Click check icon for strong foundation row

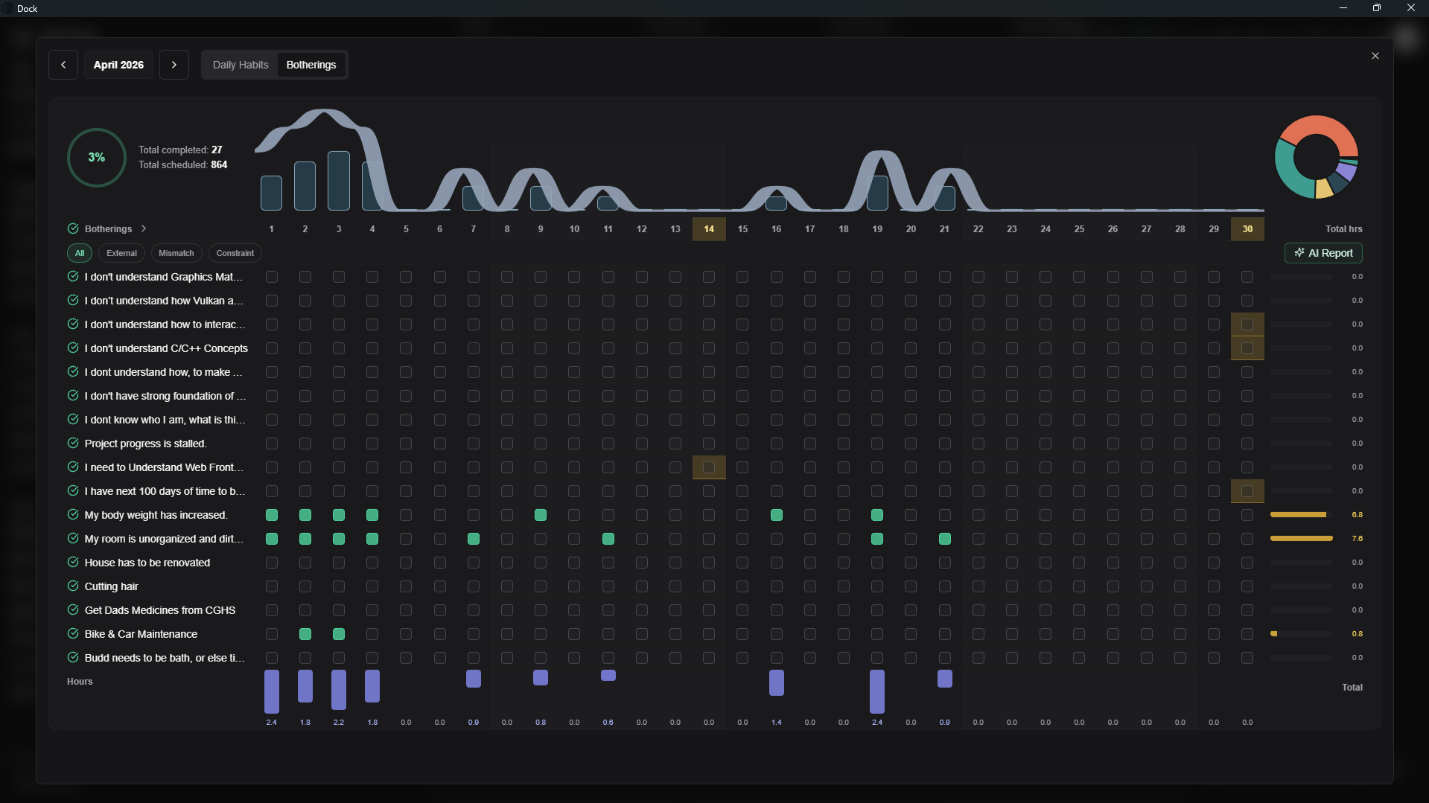pos(73,395)
